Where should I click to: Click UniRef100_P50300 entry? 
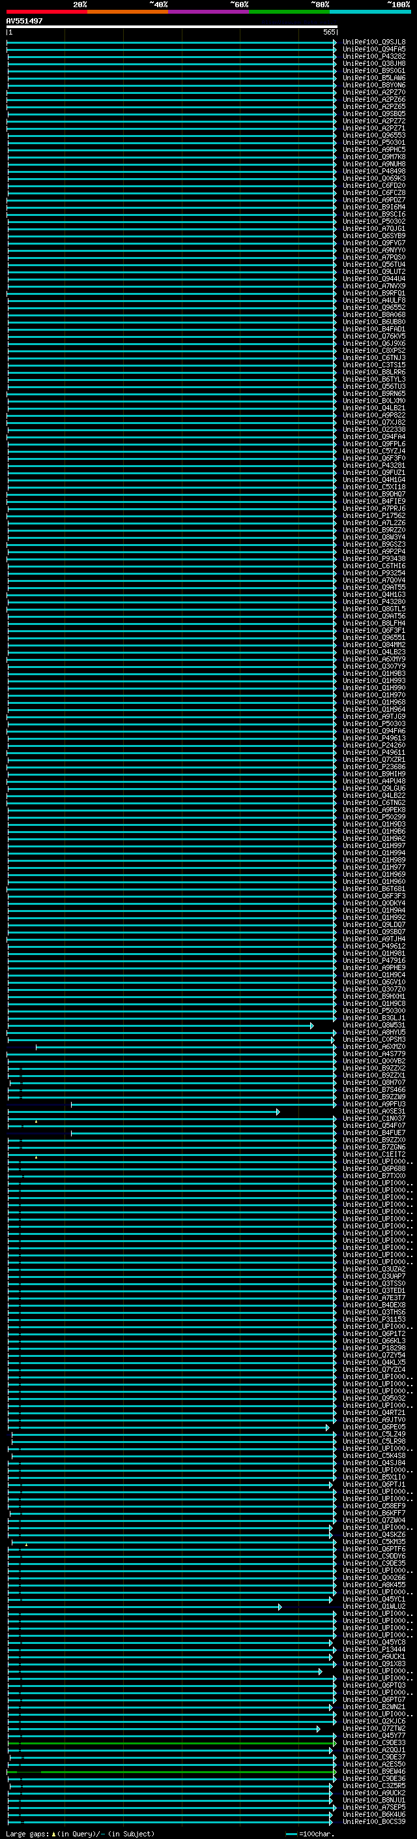(x=374, y=1011)
